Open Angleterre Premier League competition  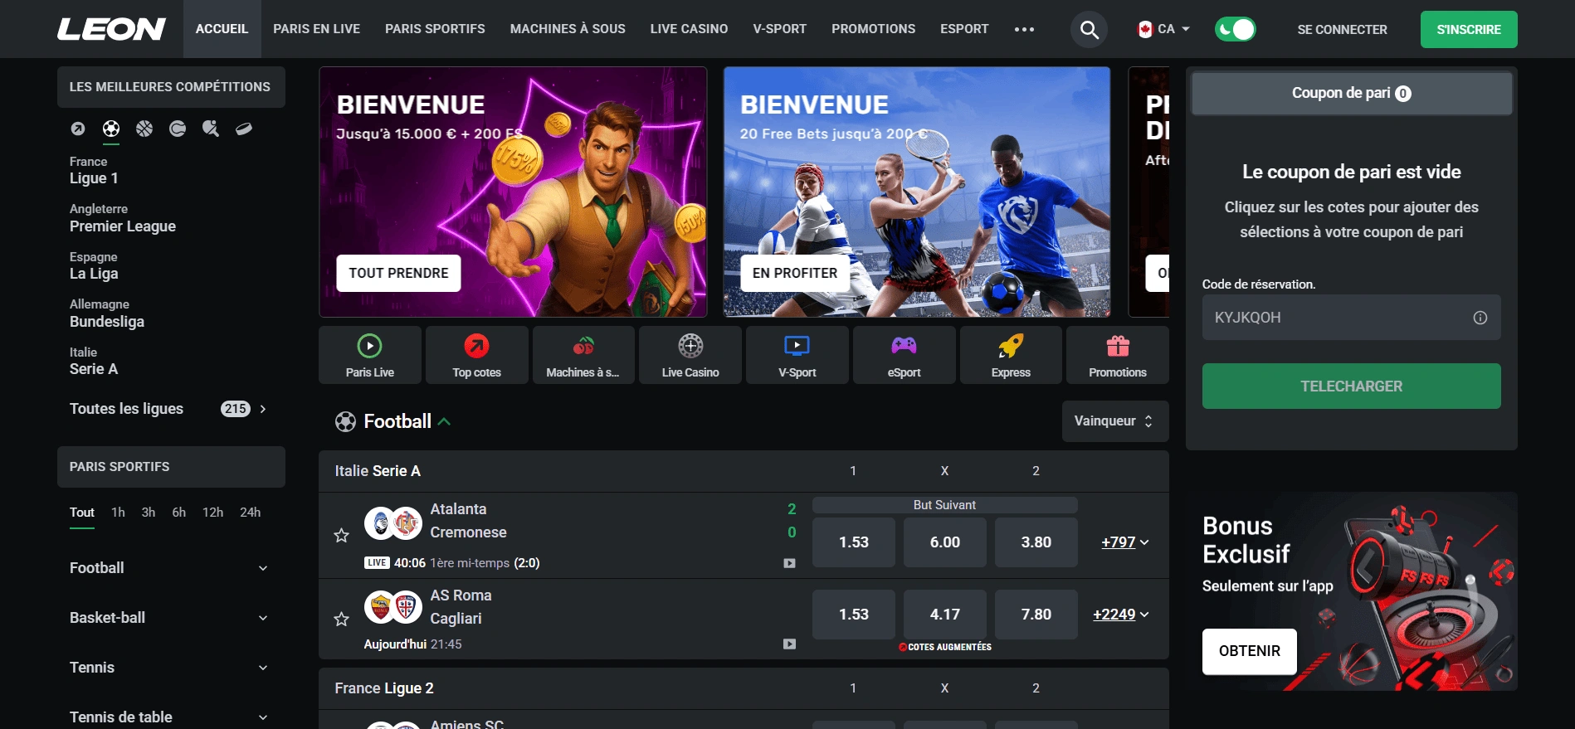pos(123,218)
